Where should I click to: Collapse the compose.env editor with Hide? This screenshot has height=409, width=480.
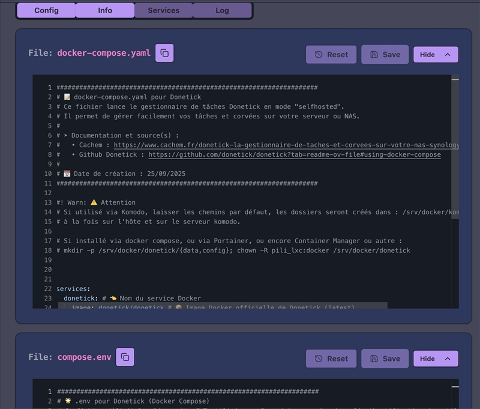[436, 359]
